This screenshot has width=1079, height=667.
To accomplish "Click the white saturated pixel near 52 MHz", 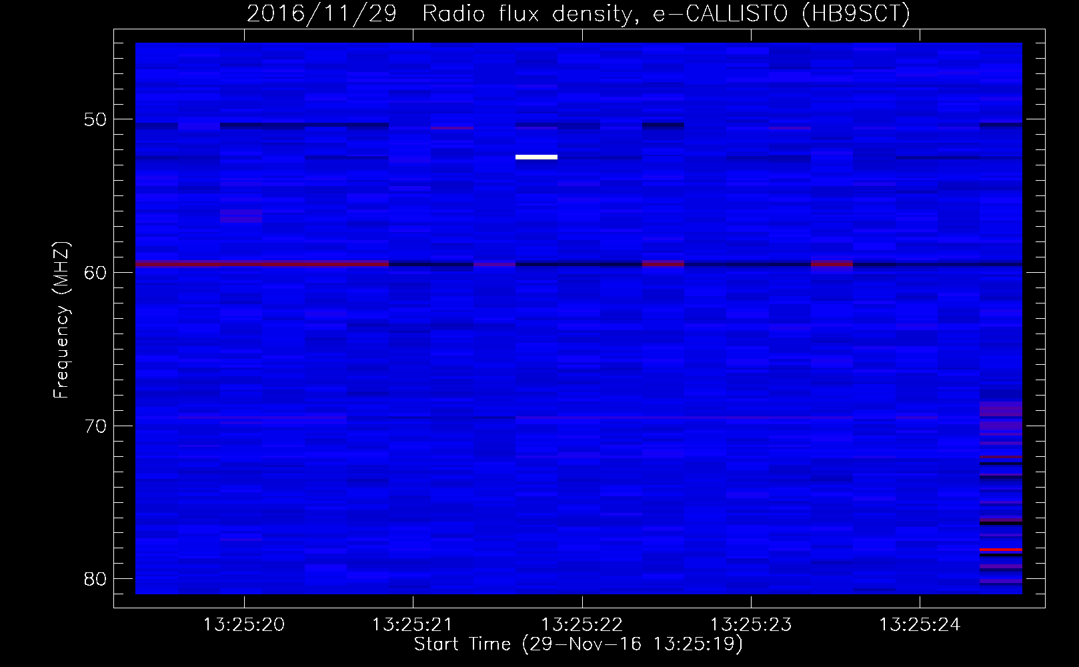I will [536, 157].
